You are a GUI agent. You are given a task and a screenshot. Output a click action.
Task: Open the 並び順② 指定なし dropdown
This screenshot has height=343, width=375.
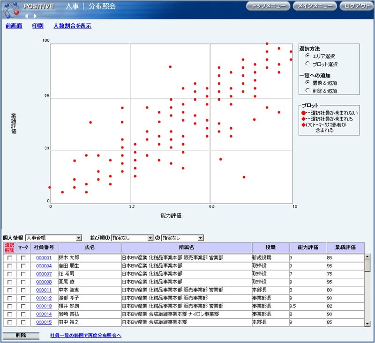pyautogui.click(x=182, y=238)
